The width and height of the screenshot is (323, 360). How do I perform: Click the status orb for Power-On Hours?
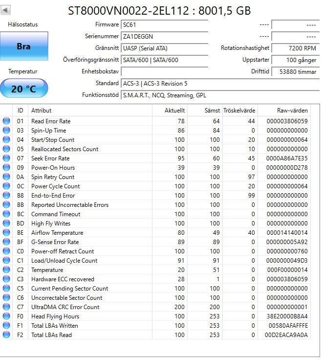pos(6,167)
